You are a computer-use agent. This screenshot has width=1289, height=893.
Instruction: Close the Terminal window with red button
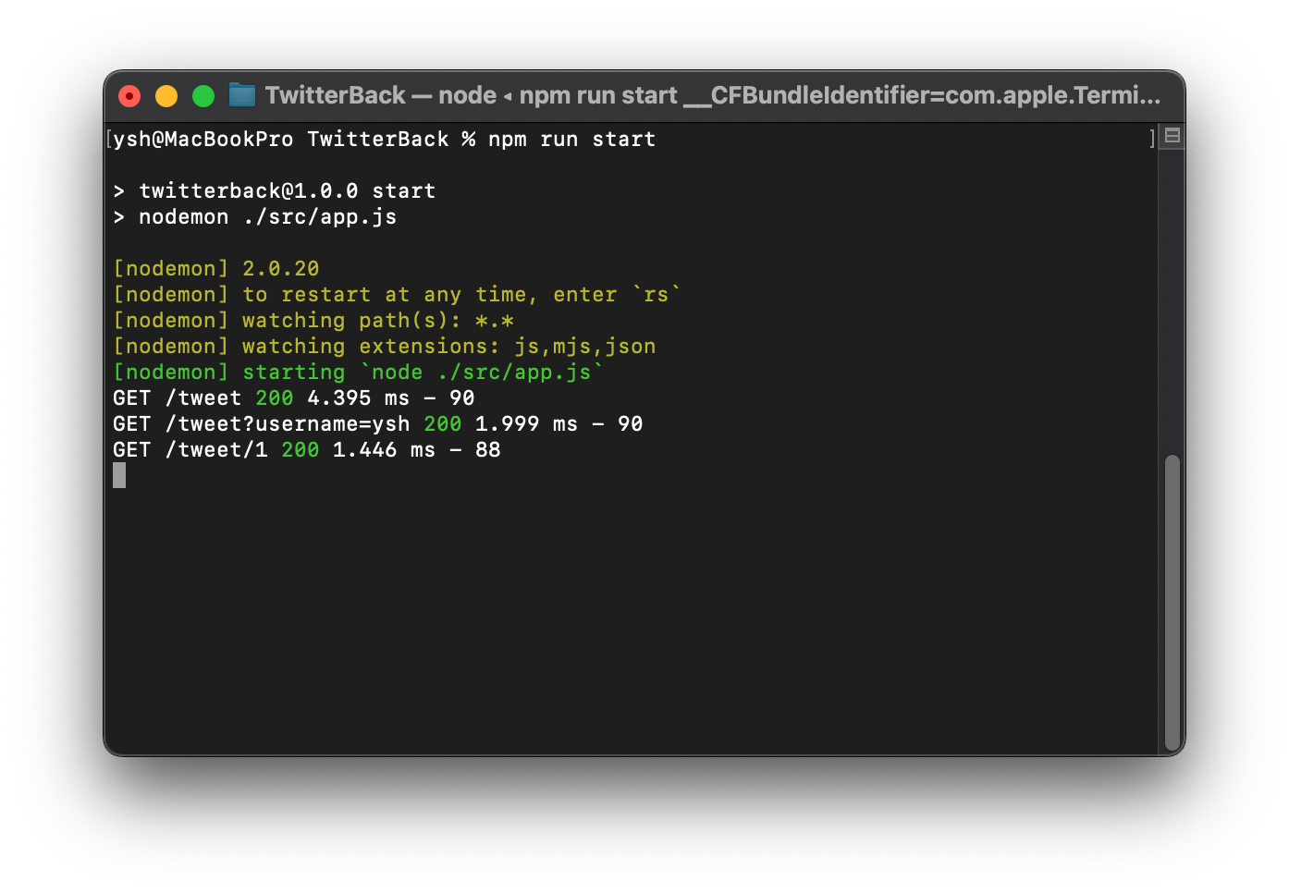[129, 96]
